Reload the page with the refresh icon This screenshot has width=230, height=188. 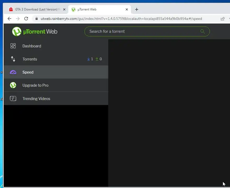26,19
